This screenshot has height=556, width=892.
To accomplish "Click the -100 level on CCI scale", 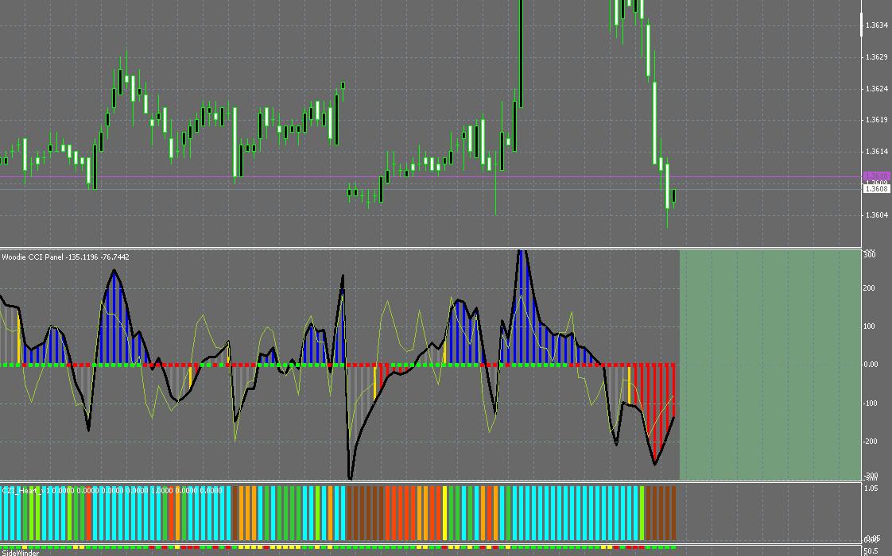I will 871,403.
